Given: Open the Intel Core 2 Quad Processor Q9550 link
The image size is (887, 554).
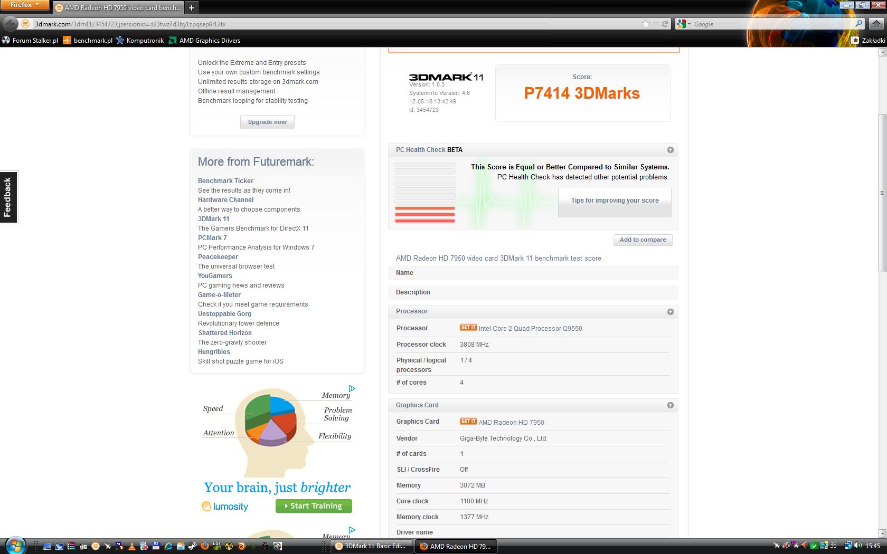Looking at the screenshot, I should [530, 328].
